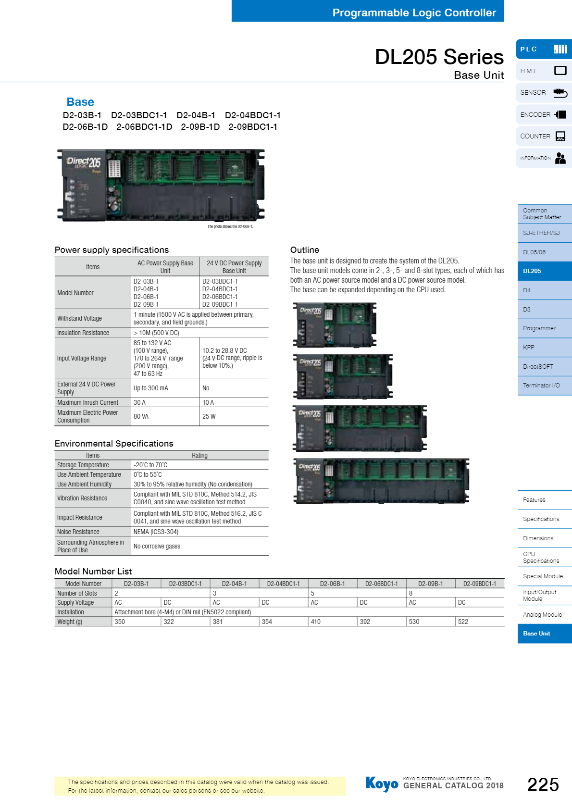The width and height of the screenshot is (572, 809).
Task: Open the ENCODER category tab
Action: (x=544, y=114)
